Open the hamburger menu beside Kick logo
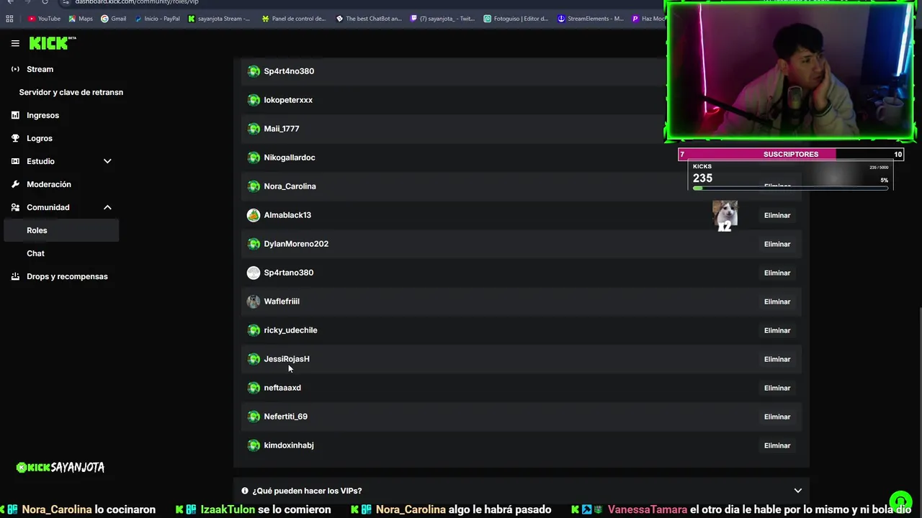Screen dimensions: 922x518 tap(15, 43)
